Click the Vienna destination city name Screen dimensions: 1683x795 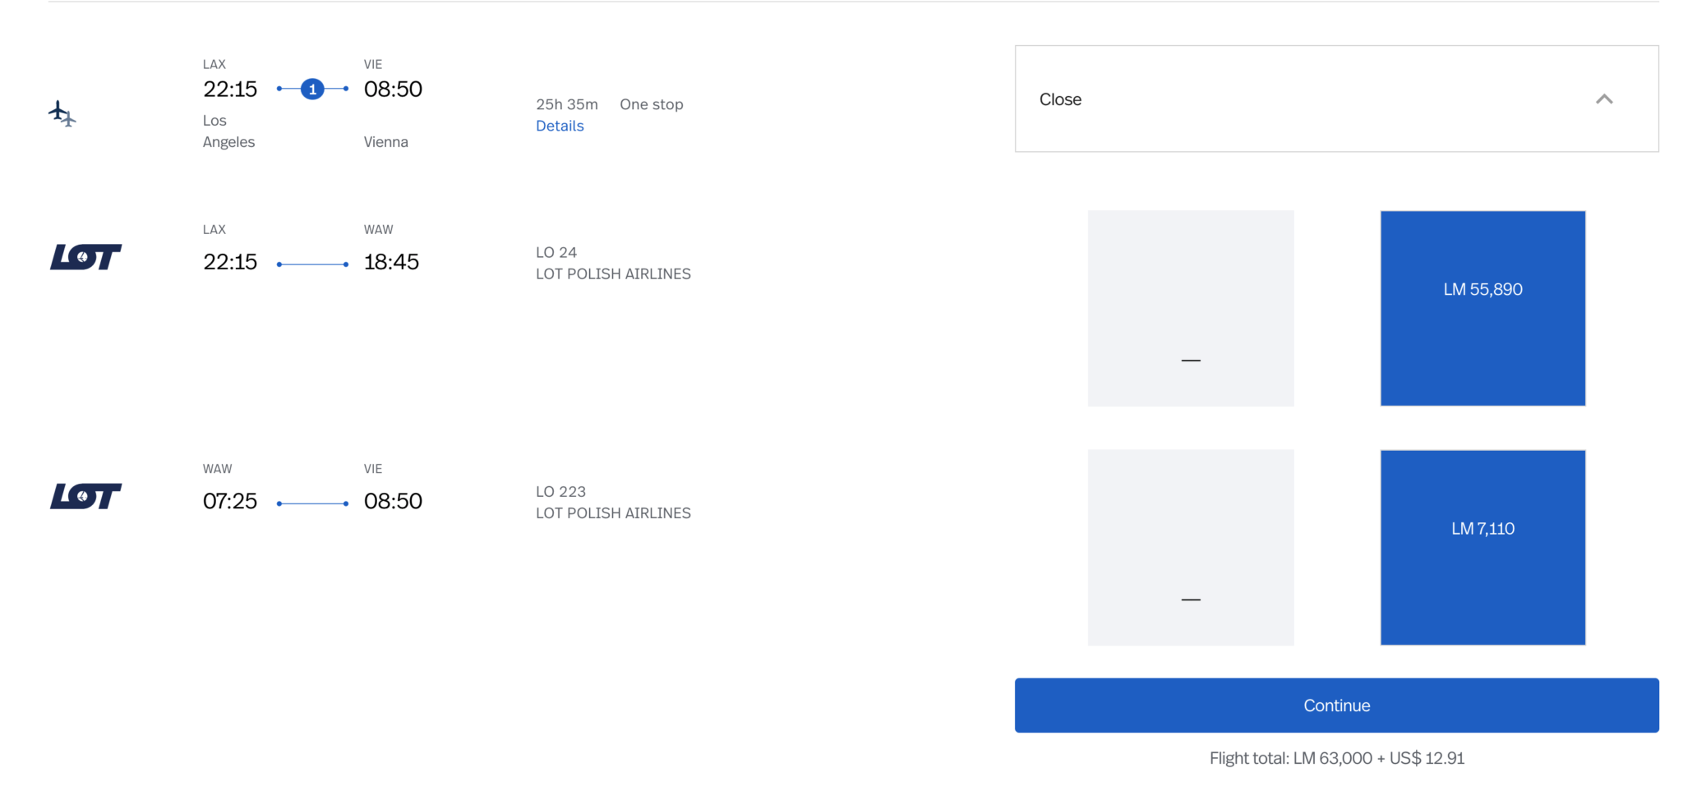coord(385,142)
